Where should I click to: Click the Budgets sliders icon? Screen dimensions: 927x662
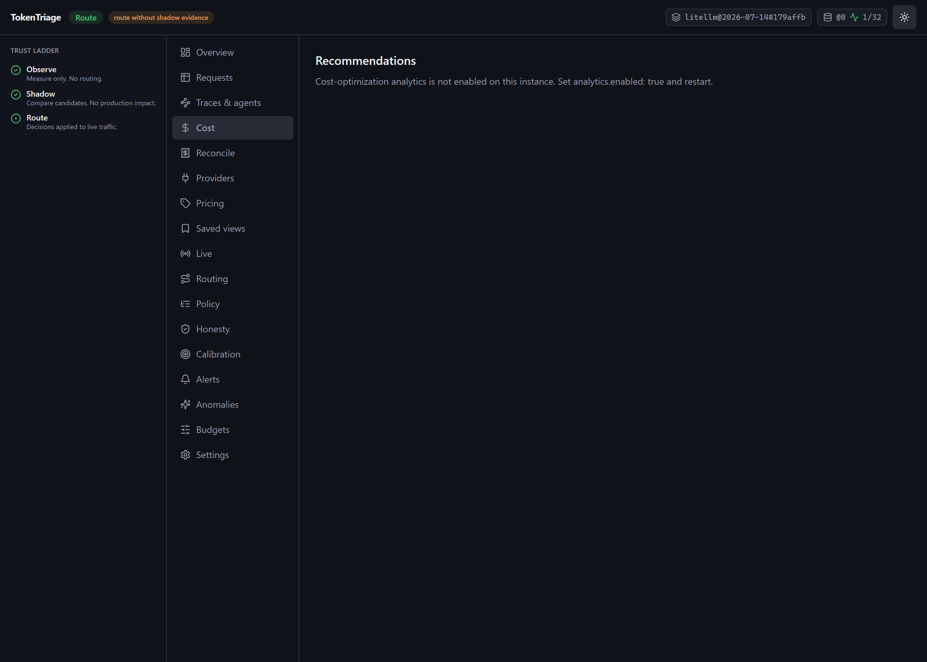click(x=185, y=430)
